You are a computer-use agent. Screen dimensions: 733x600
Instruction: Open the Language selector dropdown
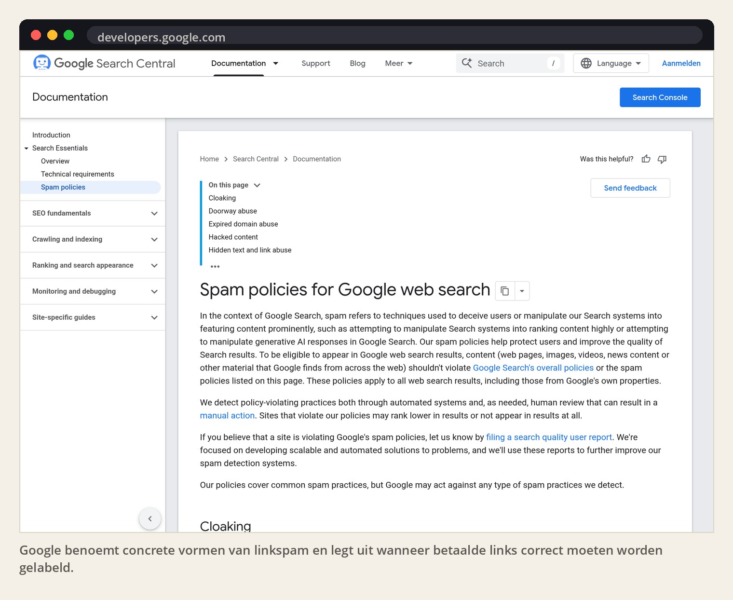[611, 63]
